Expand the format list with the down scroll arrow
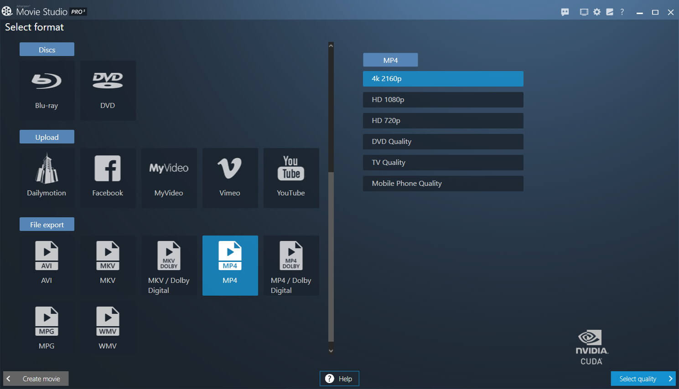679x389 pixels. (x=331, y=351)
